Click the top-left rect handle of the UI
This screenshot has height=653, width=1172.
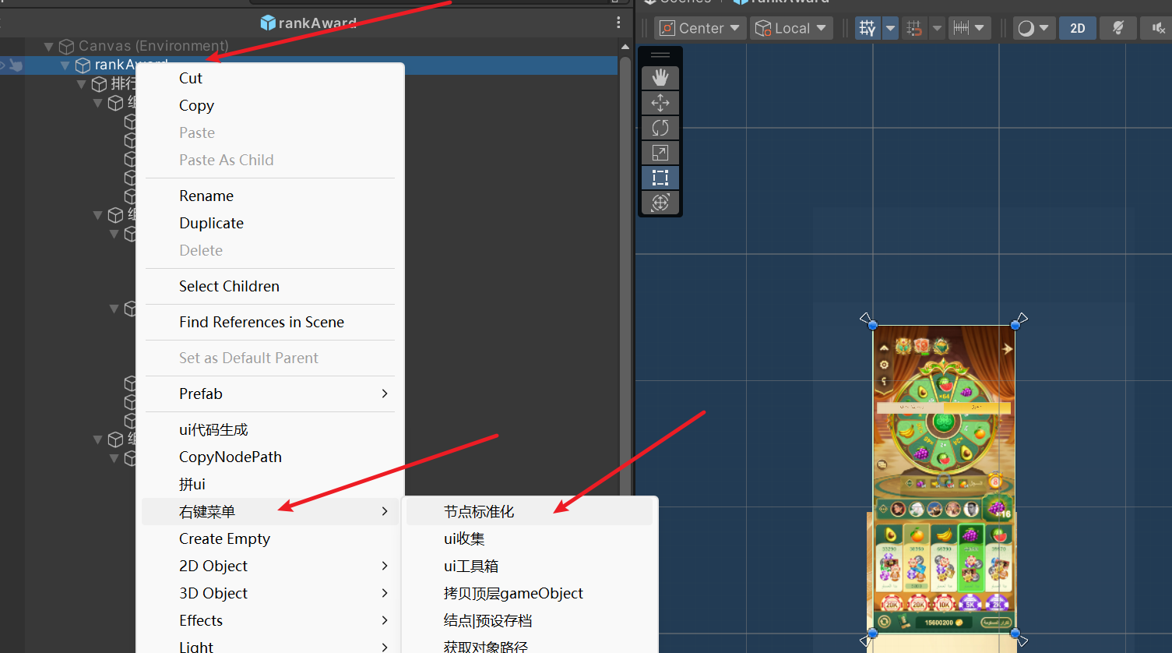(873, 325)
